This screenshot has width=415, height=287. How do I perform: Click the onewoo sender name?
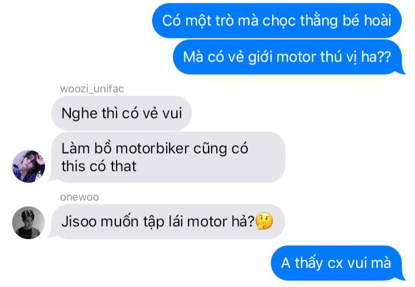(x=80, y=197)
